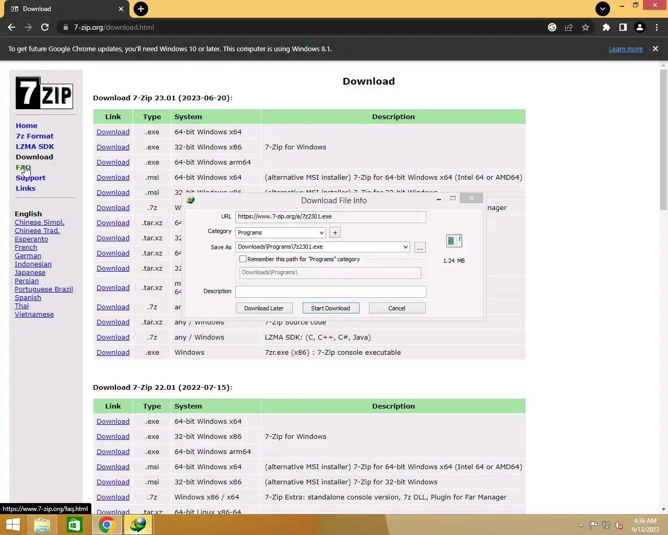Switch language to German
Image resolution: width=668 pixels, height=535 pixels.
(x=28, y=255)
